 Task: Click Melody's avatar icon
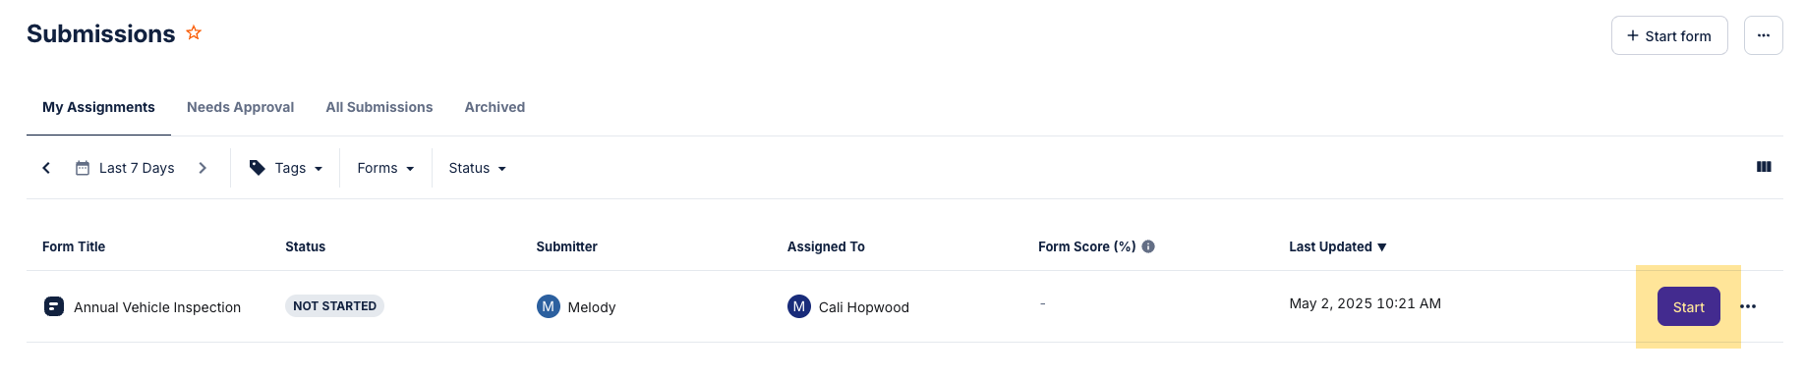(548, 306)
